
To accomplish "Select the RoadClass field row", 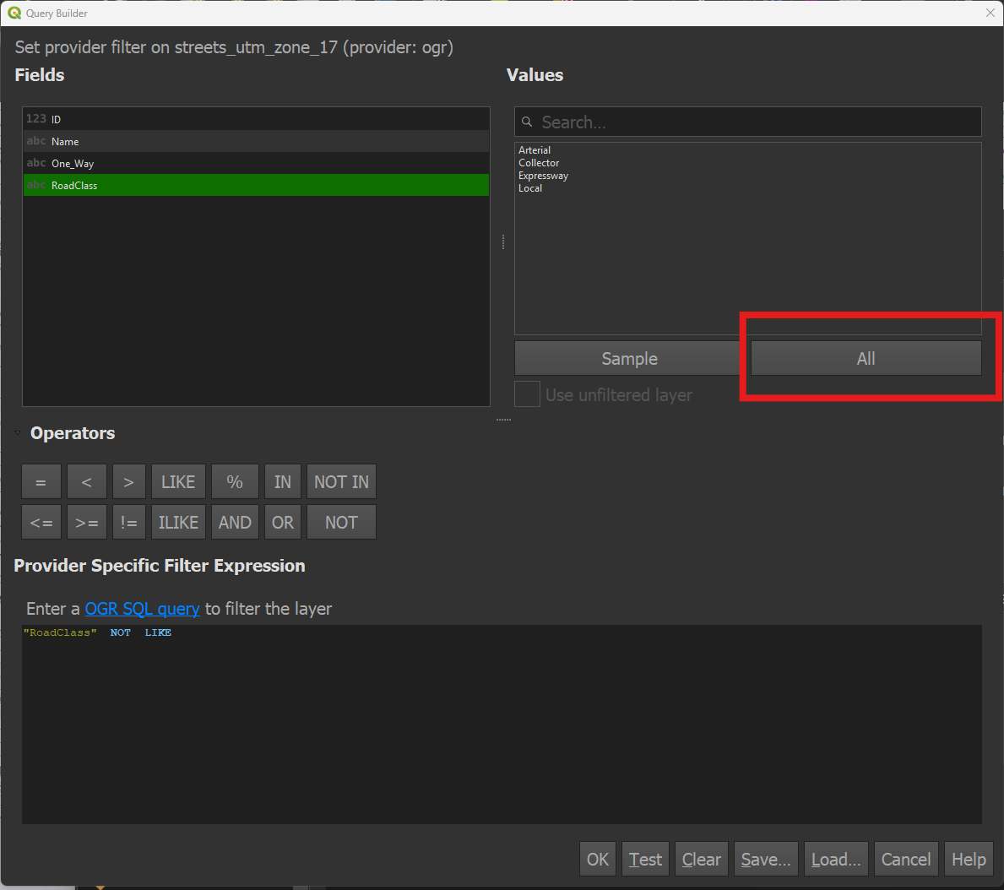I will [256, 185].
